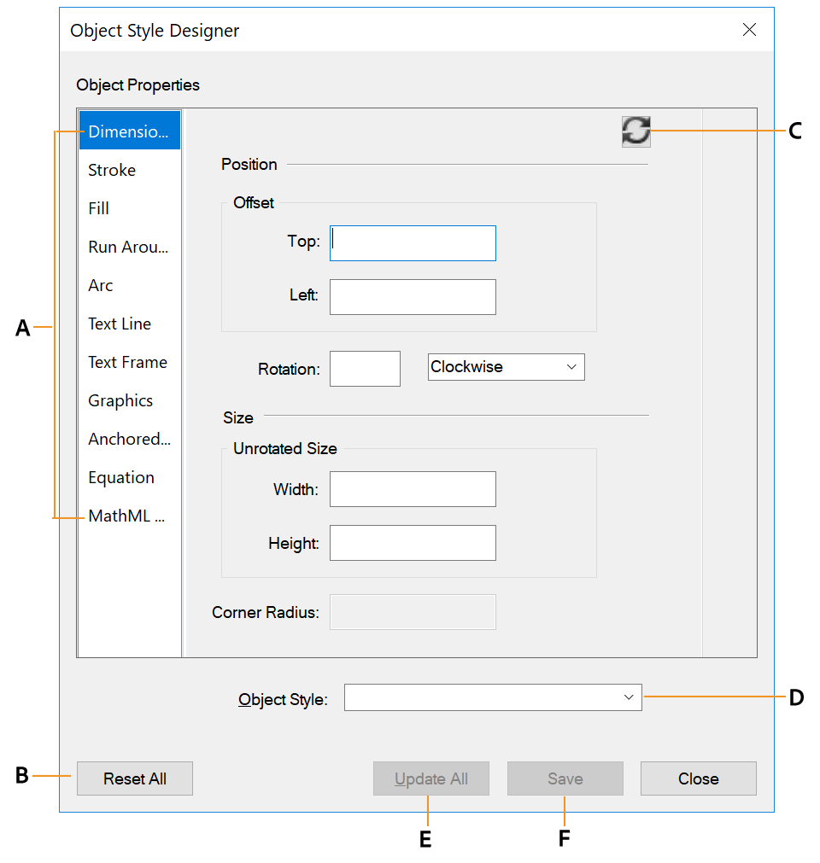
Task: Click inside the Top offset field
Action: (413, 243)
